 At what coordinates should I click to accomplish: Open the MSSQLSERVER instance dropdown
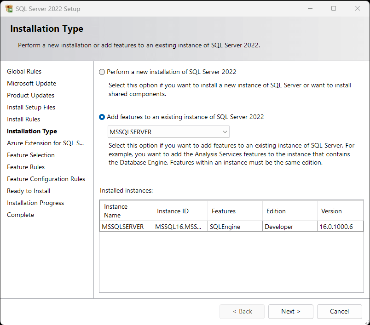[168, 132]
